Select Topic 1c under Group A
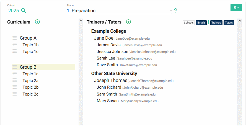Image resolution: width=246 pixels, height=126 pixels. [30, 51]
